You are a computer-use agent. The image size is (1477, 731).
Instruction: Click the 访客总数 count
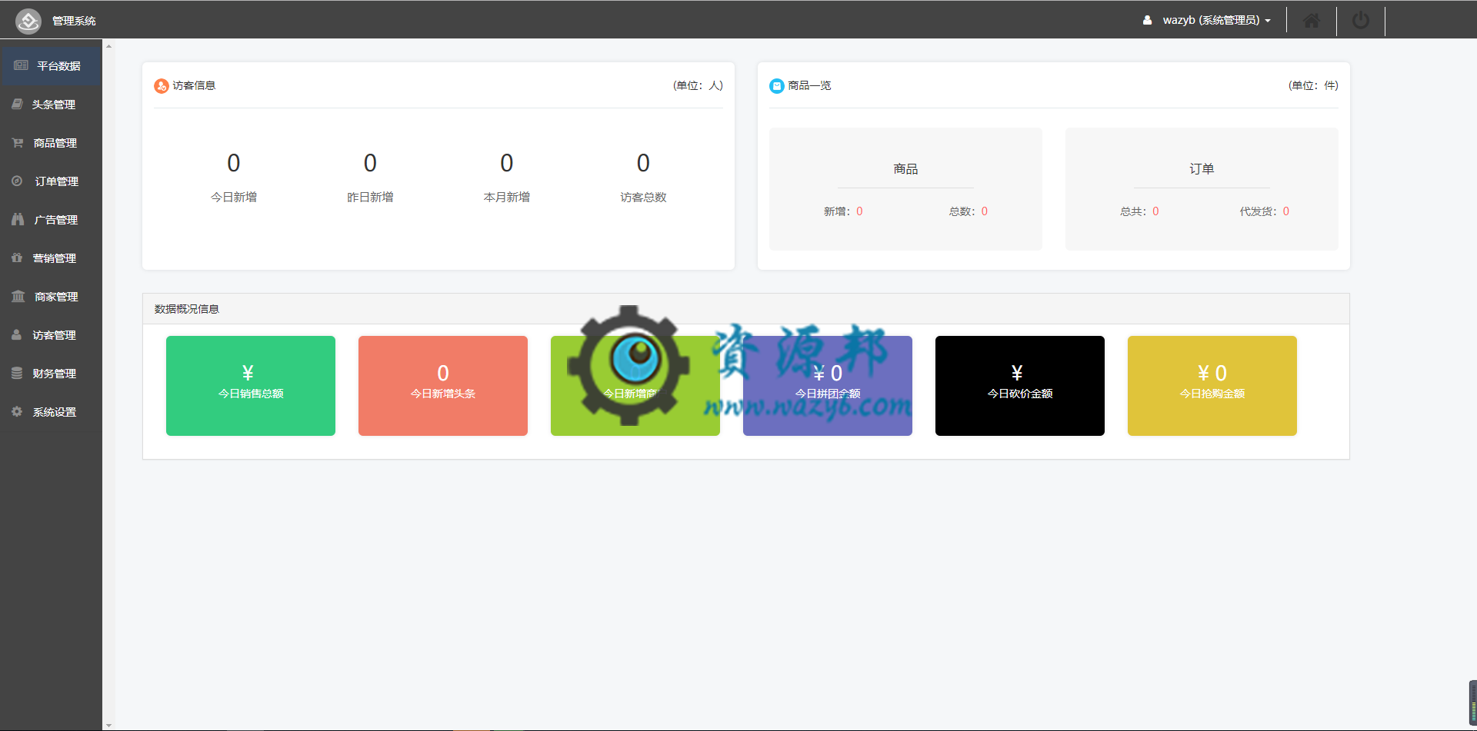(x=643, y=163)
